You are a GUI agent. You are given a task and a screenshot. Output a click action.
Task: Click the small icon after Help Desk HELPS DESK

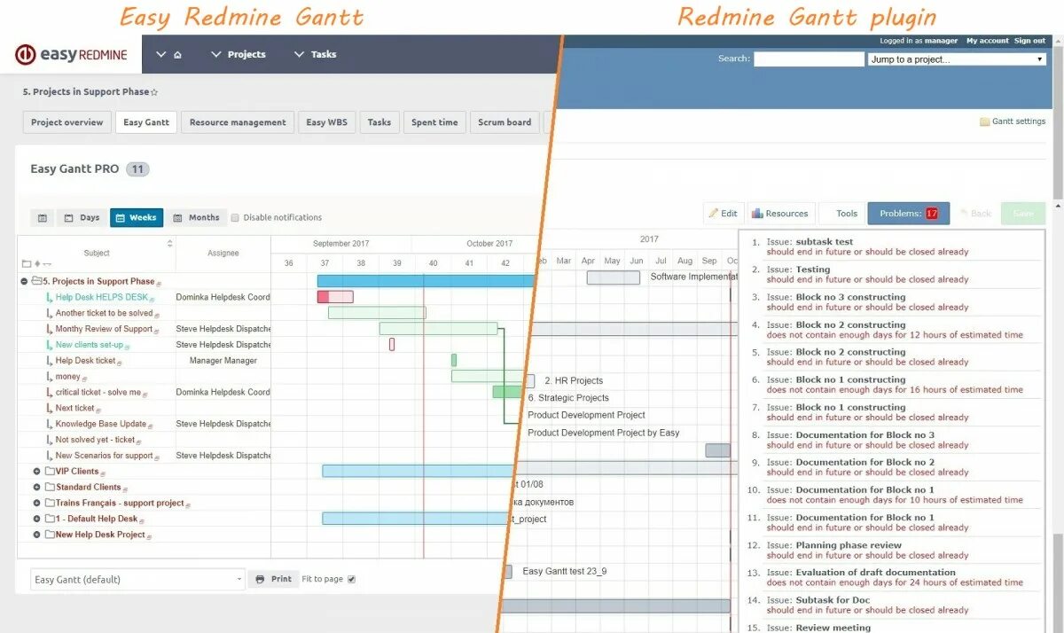(x=153, y=299)
